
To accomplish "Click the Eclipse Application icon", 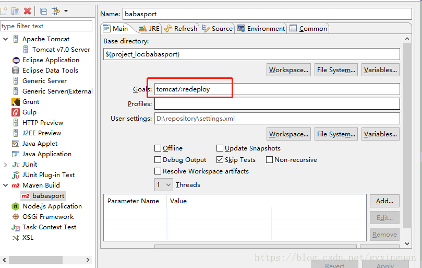I will (16, 60).
